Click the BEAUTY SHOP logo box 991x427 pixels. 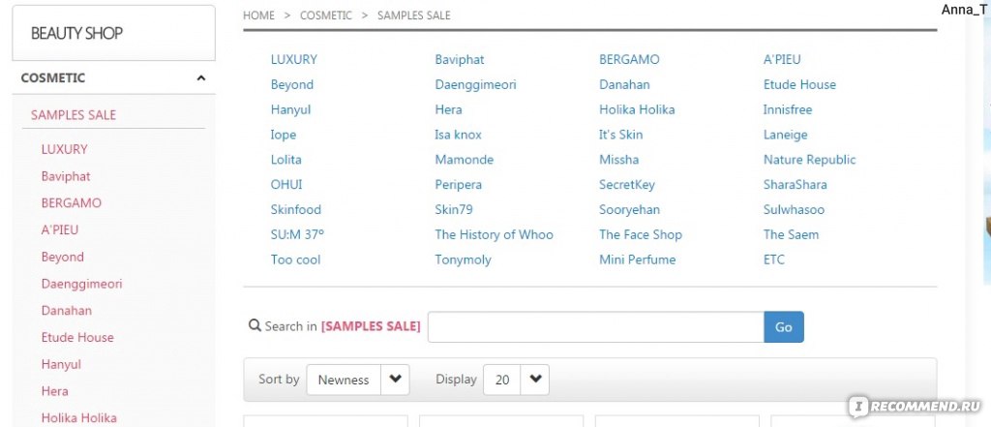point(114,33)
